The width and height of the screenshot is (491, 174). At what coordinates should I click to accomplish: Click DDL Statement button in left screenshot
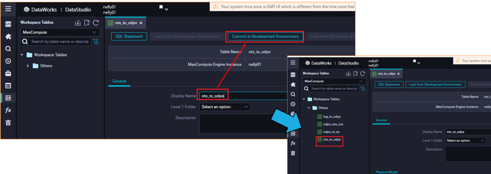pos(129,36)
